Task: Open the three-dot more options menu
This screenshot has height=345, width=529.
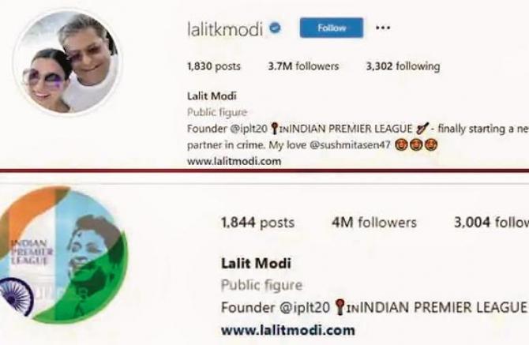Action: 383,28
